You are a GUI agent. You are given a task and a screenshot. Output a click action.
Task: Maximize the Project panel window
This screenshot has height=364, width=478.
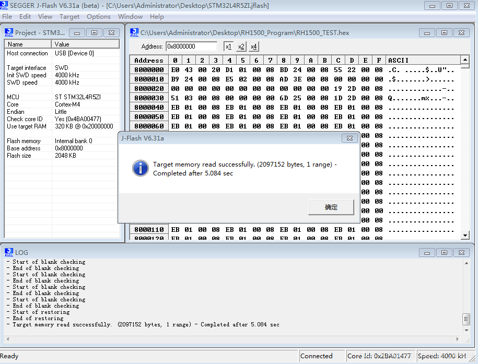94,32
